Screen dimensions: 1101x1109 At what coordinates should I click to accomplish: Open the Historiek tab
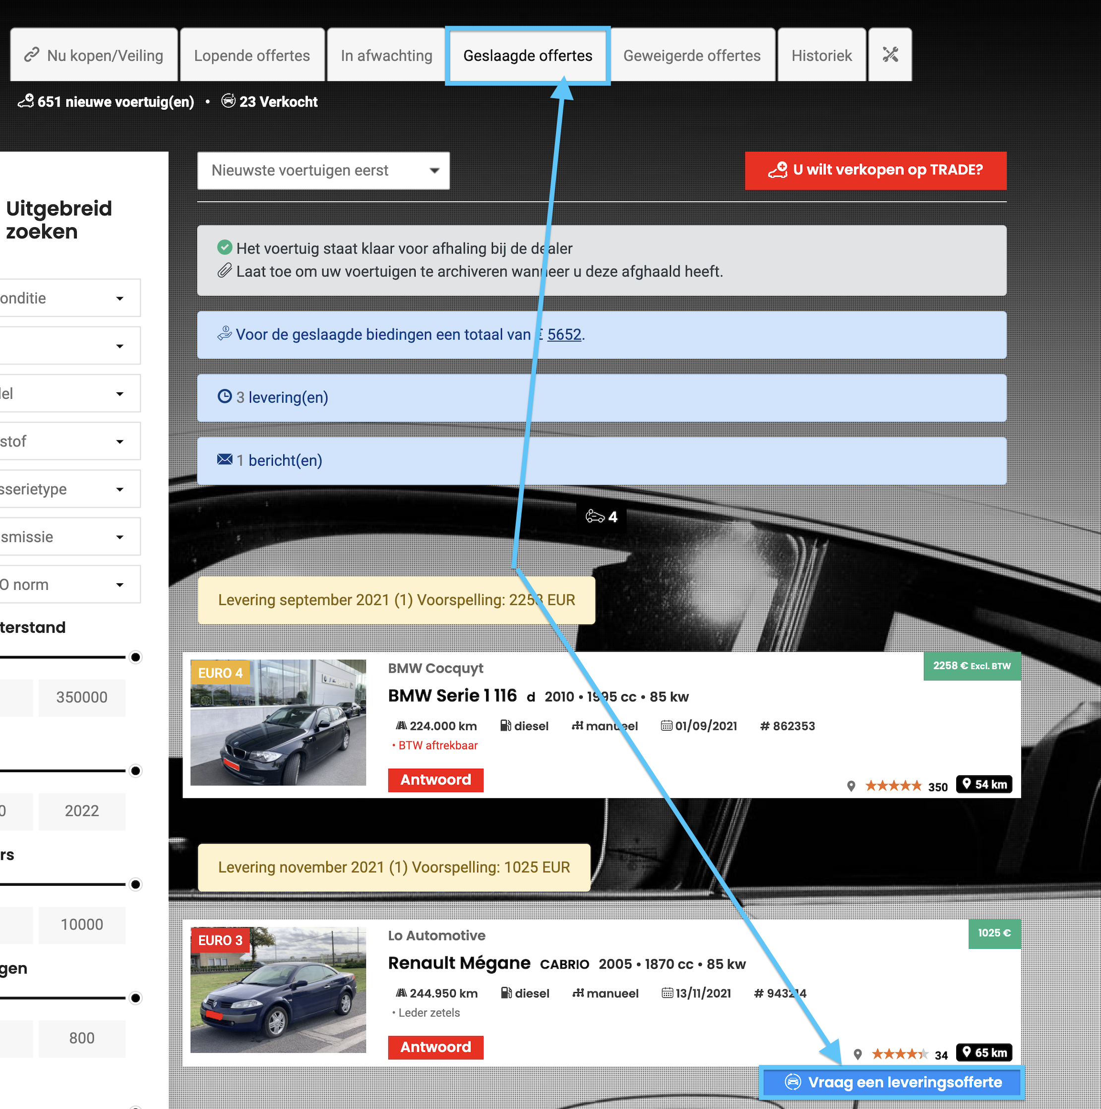(x=821, y=55)
